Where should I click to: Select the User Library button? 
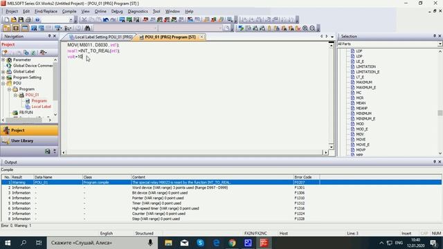tap(29, 140)
